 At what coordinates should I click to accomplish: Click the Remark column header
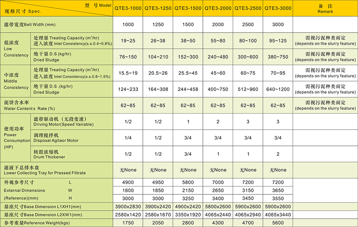pos(325,9)
